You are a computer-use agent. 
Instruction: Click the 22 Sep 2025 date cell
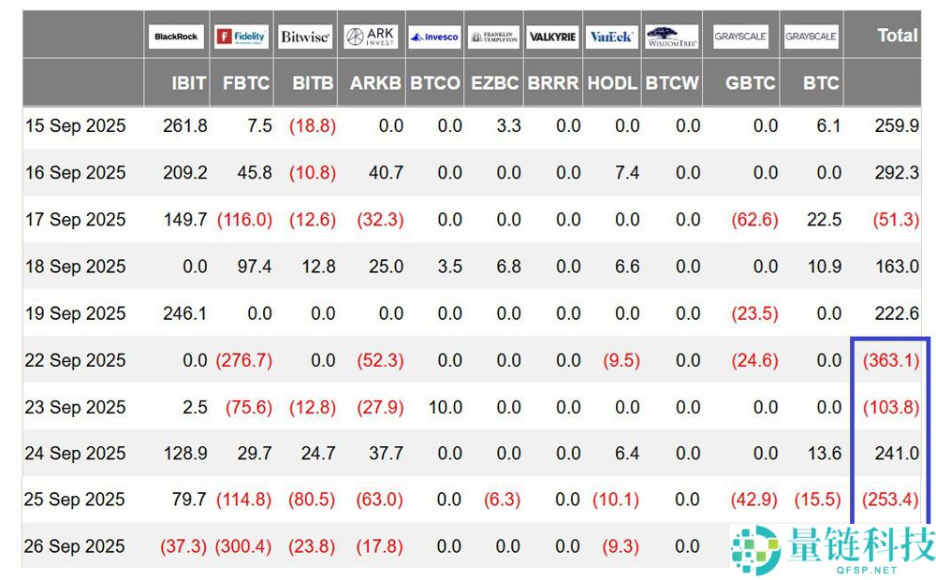point(75,360)
